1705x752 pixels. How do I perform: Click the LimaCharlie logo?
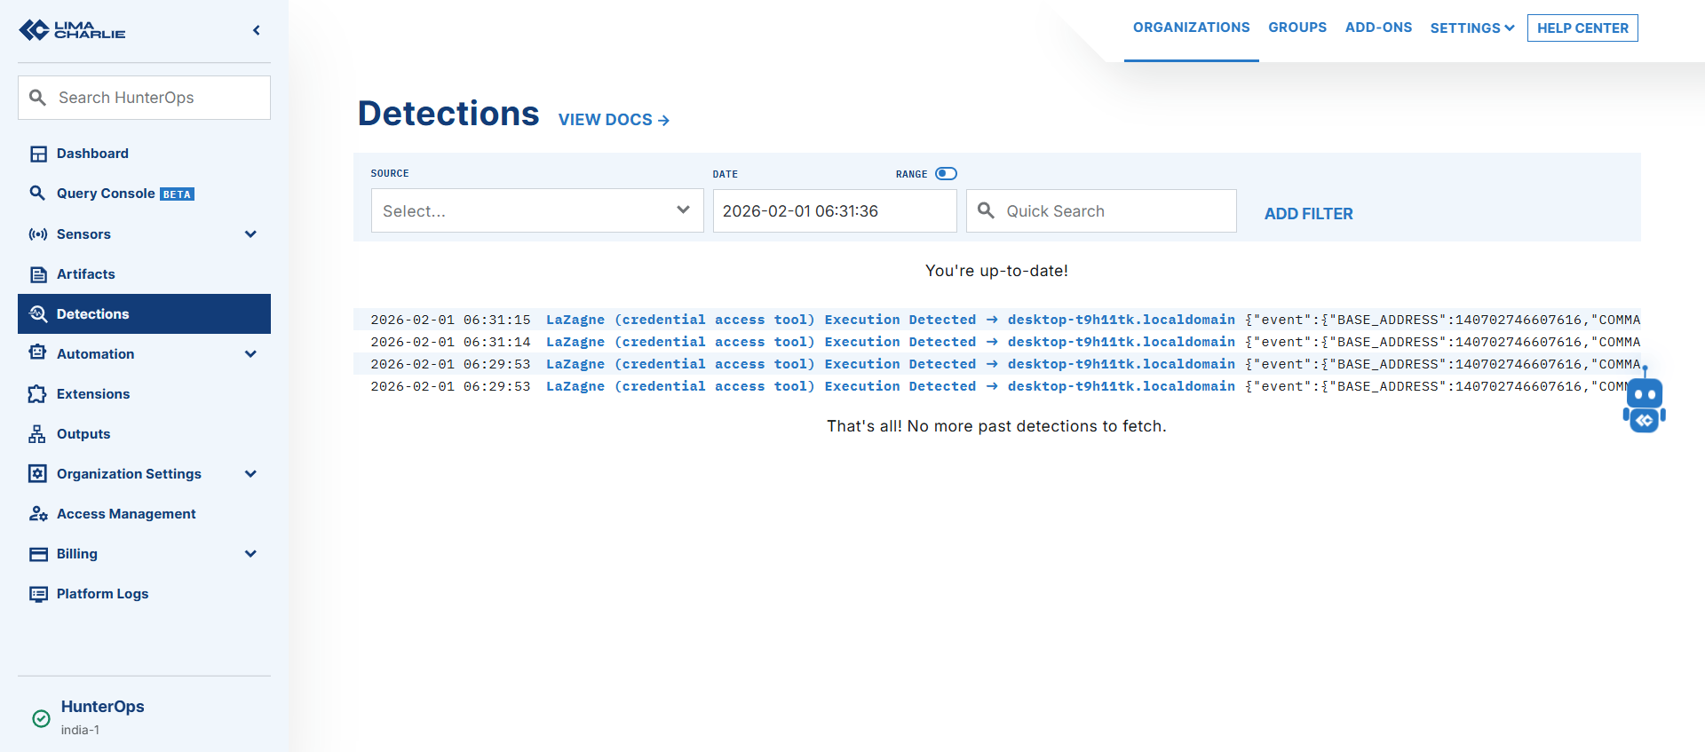(x=72, y=30)
